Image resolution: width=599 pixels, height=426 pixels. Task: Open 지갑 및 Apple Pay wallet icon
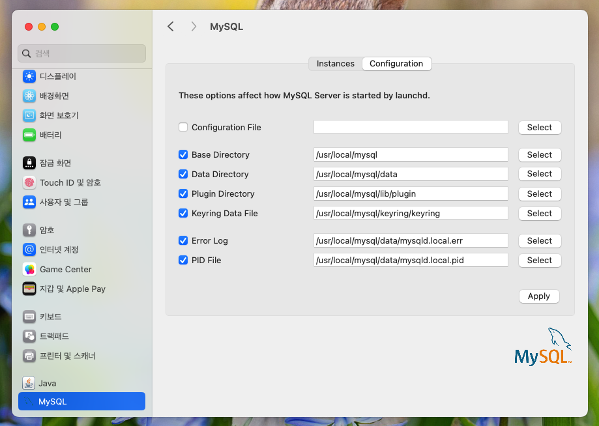point(29,289)
